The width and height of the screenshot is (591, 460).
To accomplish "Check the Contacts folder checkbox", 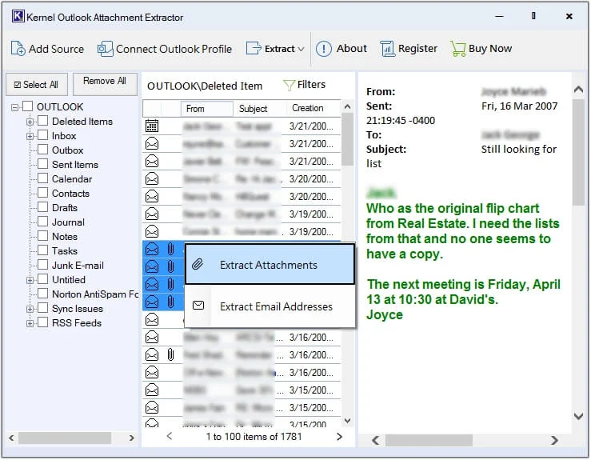I will click(x=43, y=193).
